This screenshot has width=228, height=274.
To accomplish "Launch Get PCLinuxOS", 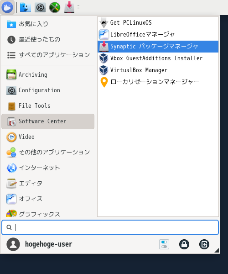I will point(158,23).
